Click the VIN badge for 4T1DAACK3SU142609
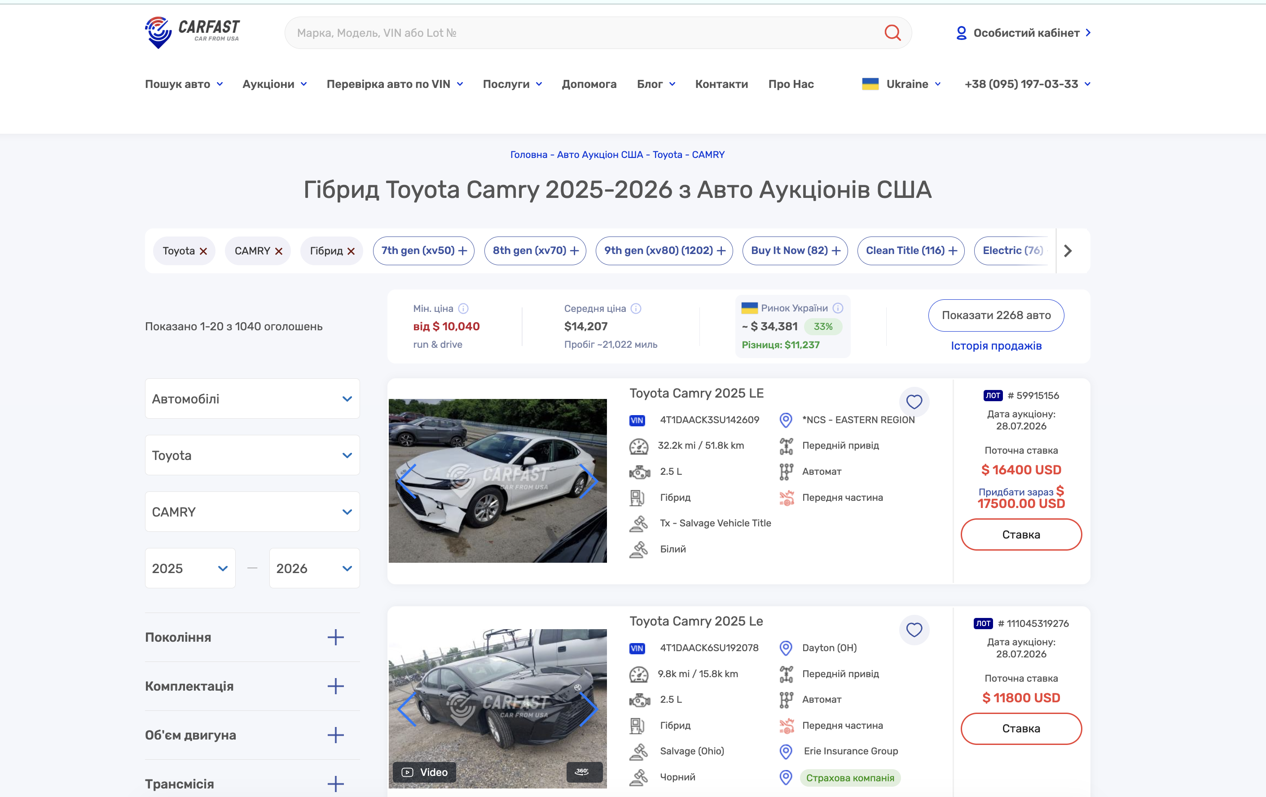Image resolution: width=1266 pixels, height=797 pixels. tap(637, 420)
